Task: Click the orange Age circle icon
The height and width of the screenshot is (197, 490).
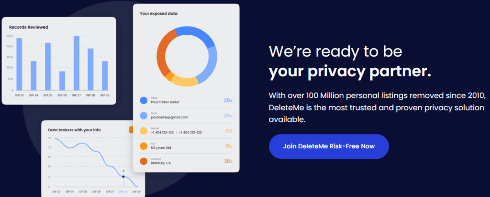Action: click(x=144, y=146)
